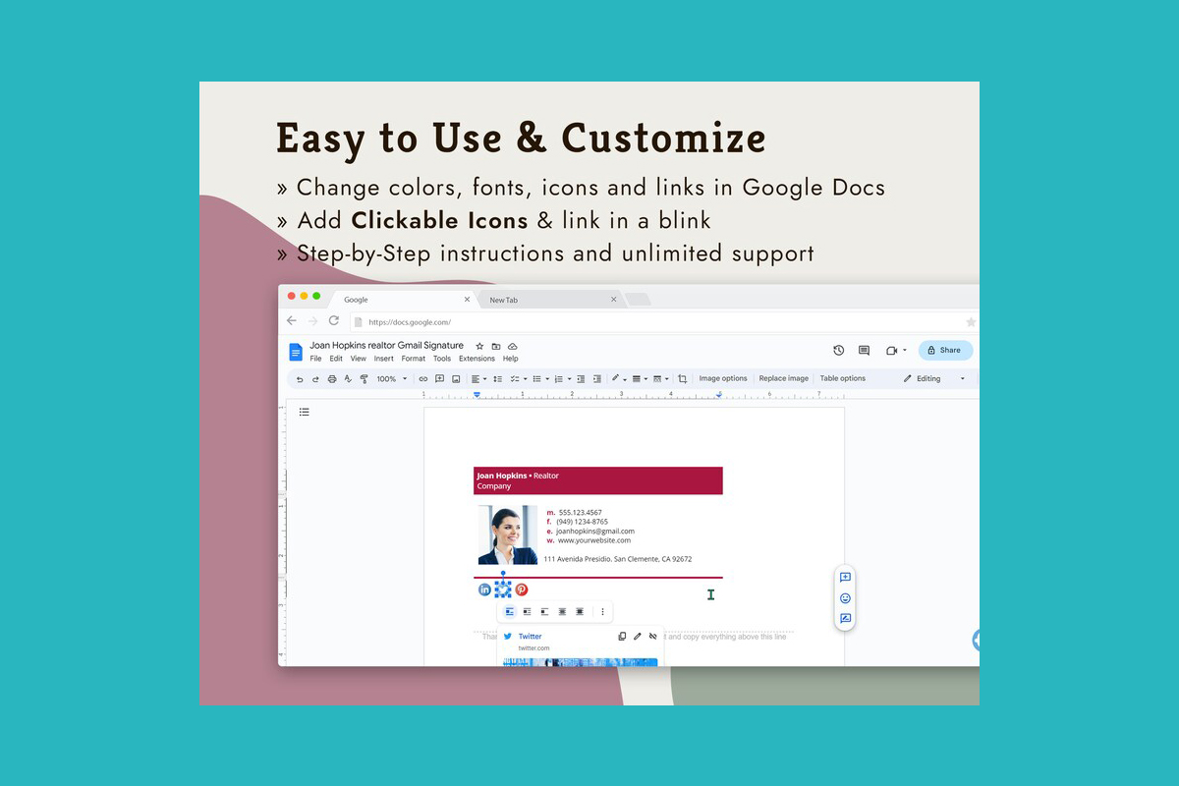Click the cloud document status icon

click(x=512, y=346)
